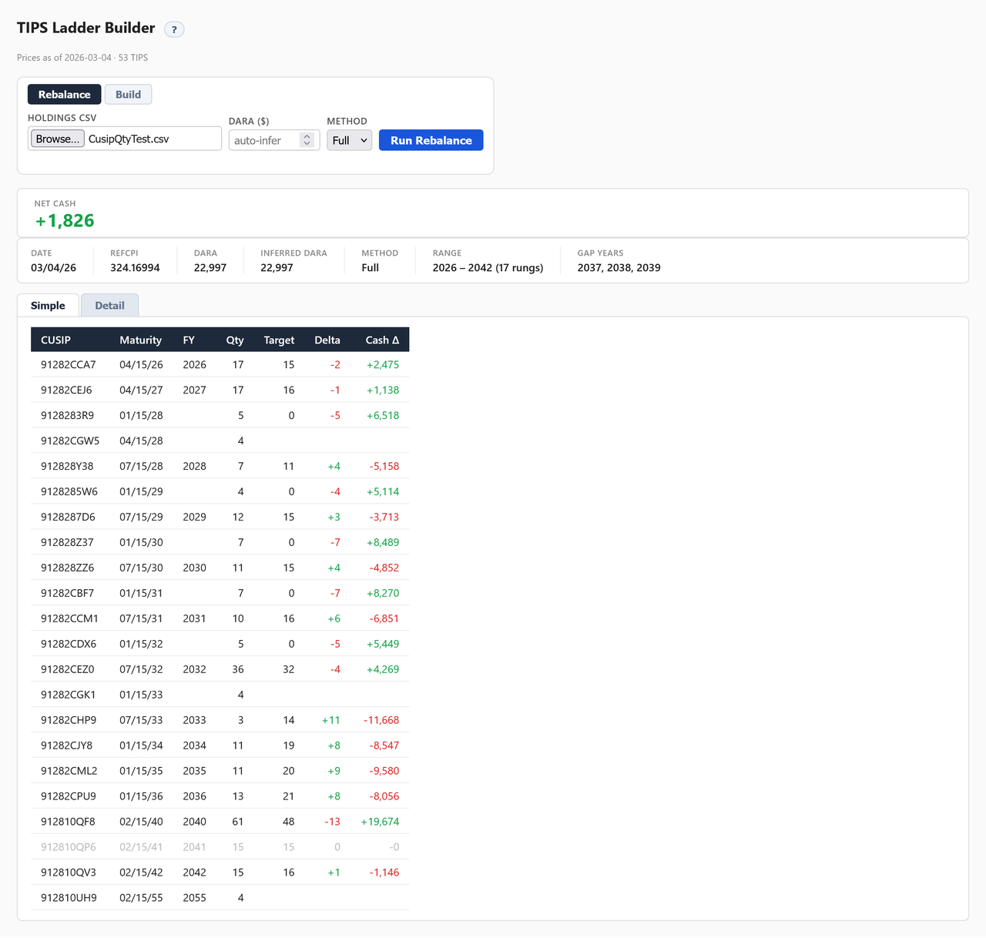Click delta value +11
This screenshot has width=986, height=938.
coord(331,721)
